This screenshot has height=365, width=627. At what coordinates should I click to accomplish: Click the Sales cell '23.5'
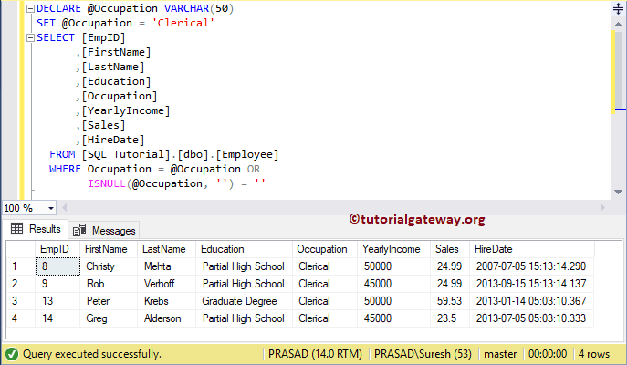450,318
